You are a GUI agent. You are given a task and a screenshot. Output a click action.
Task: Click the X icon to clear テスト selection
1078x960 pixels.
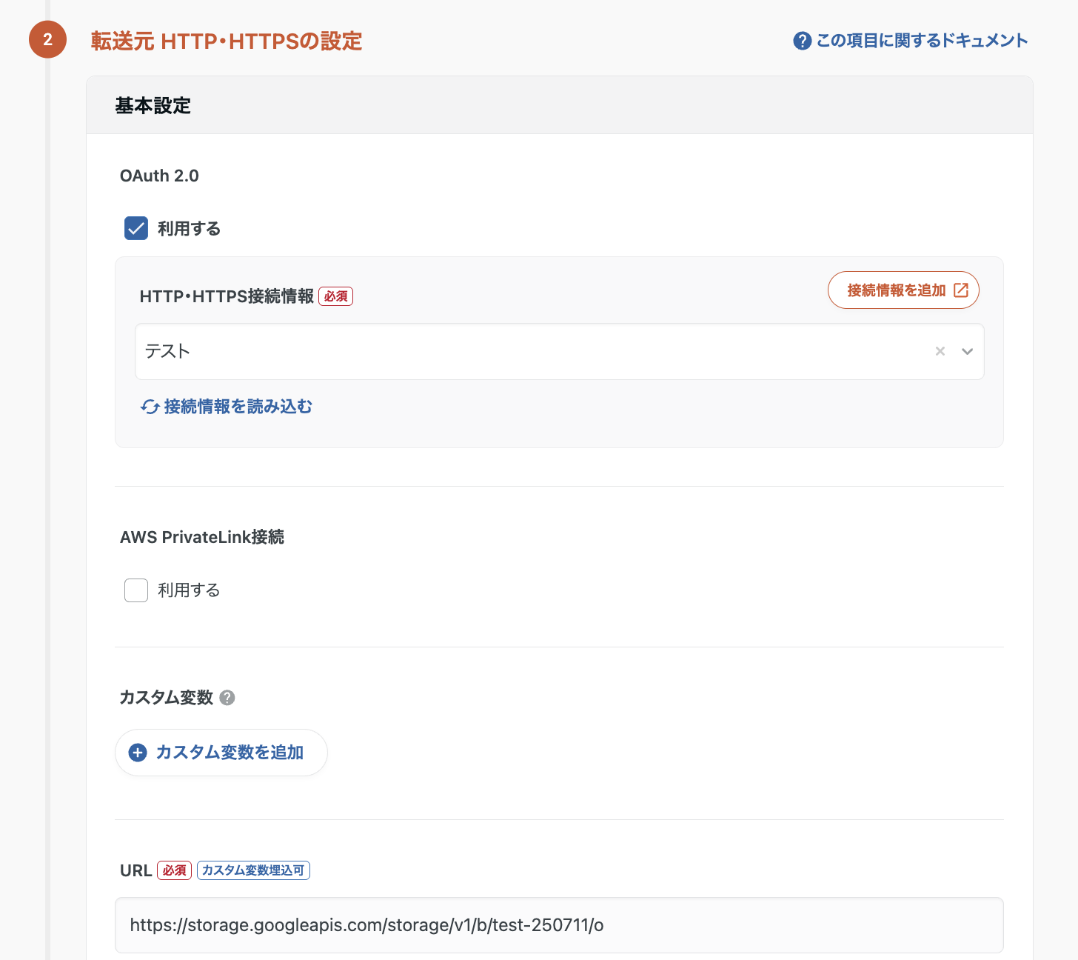(x=940, y=351)
